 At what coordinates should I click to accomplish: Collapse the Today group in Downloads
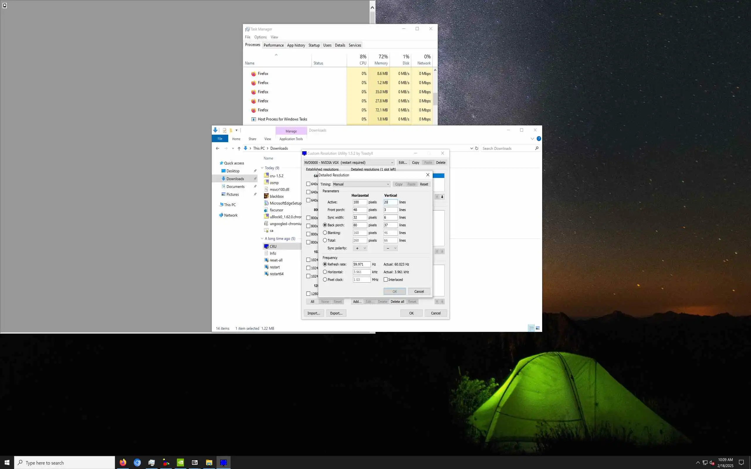[262, 168]
